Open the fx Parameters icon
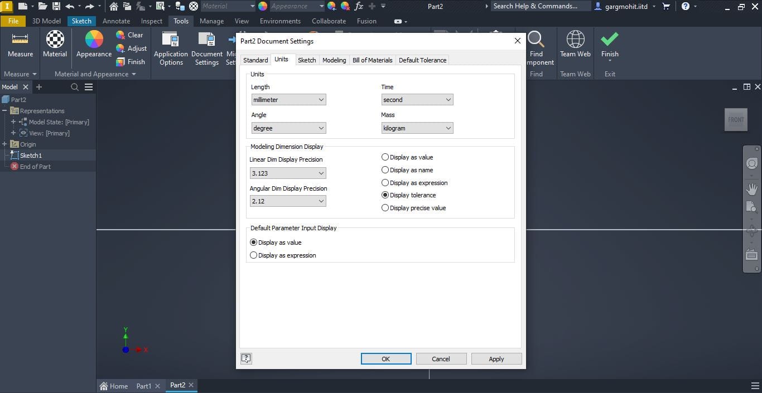762x393 pixels. click(x=359, y=6)
